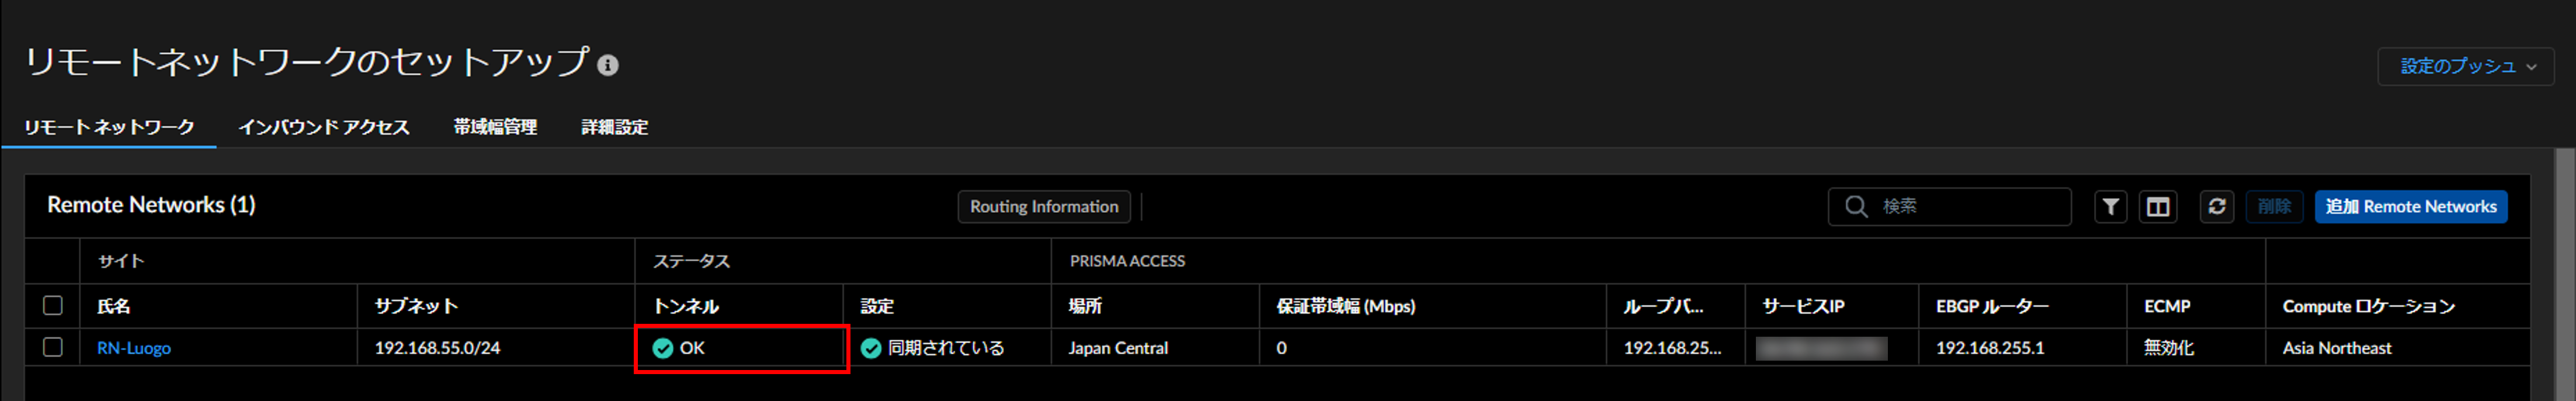The height and width of the screenshot is (401, 2576).
Task: Open the 帯域幅管理 tab
Action: pos(495,127)
